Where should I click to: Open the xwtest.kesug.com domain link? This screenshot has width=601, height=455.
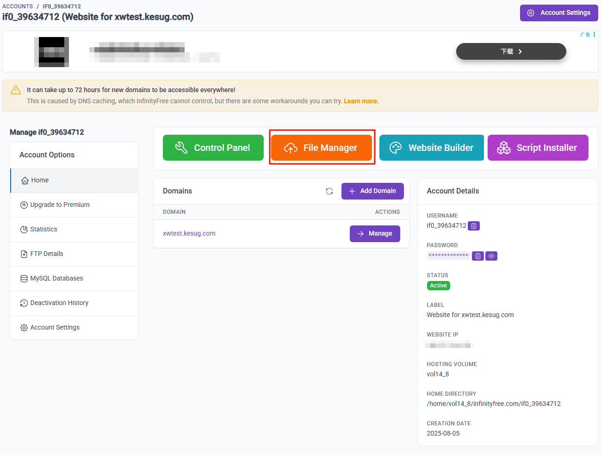189,233
